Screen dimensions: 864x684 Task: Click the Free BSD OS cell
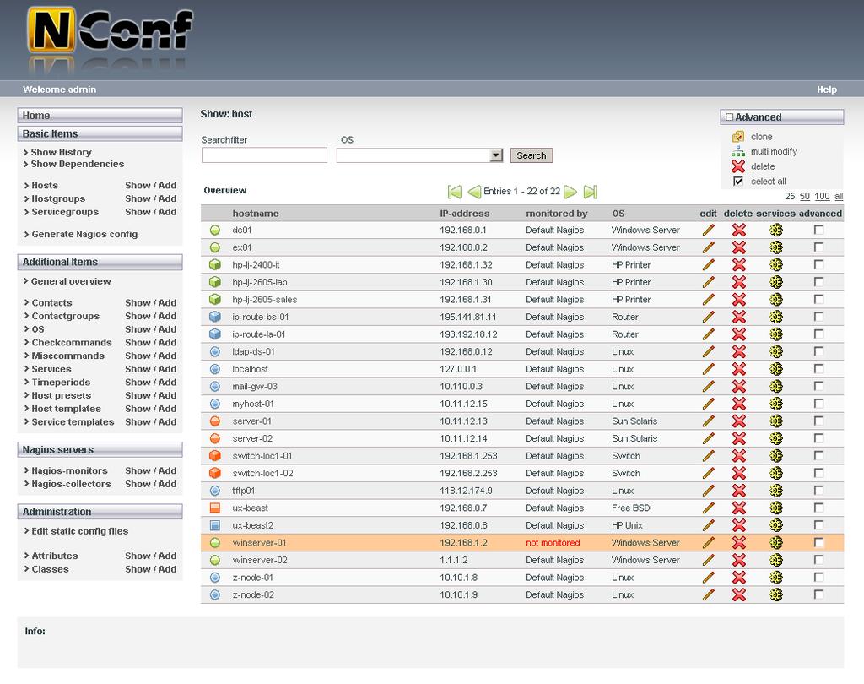coord(630,508)
